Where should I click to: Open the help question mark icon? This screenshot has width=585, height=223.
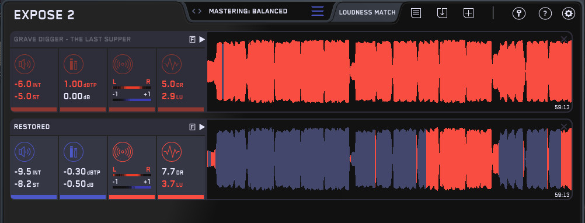pos(545,14)
